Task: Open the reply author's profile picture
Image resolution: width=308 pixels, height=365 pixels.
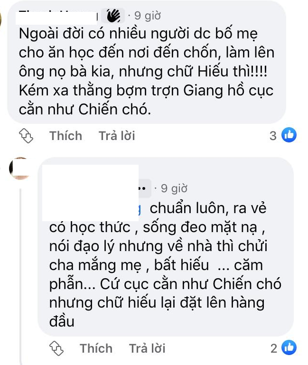Action: point(21,169)
